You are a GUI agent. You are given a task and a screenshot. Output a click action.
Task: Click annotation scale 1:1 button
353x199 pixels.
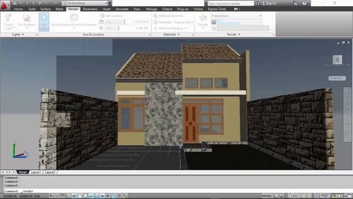pyautogui.click(x=293, y=196)
